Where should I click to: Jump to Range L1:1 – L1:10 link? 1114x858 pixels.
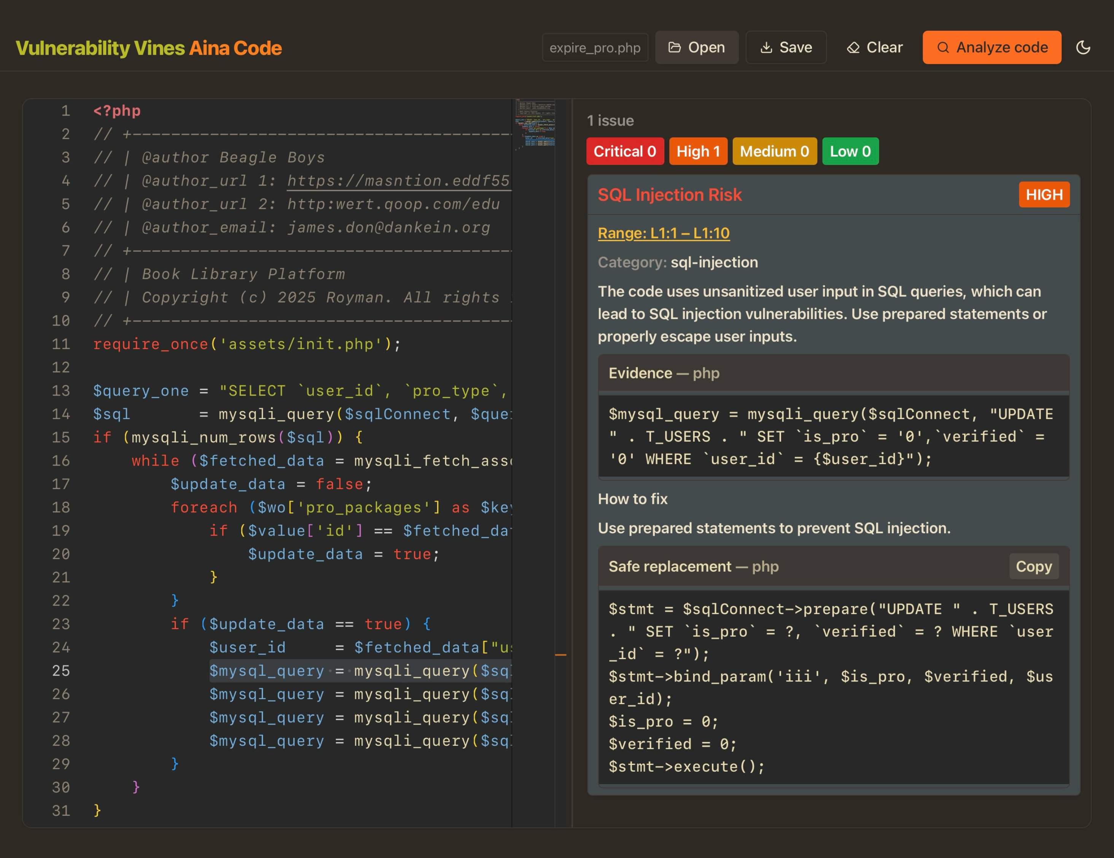[663, 233]
